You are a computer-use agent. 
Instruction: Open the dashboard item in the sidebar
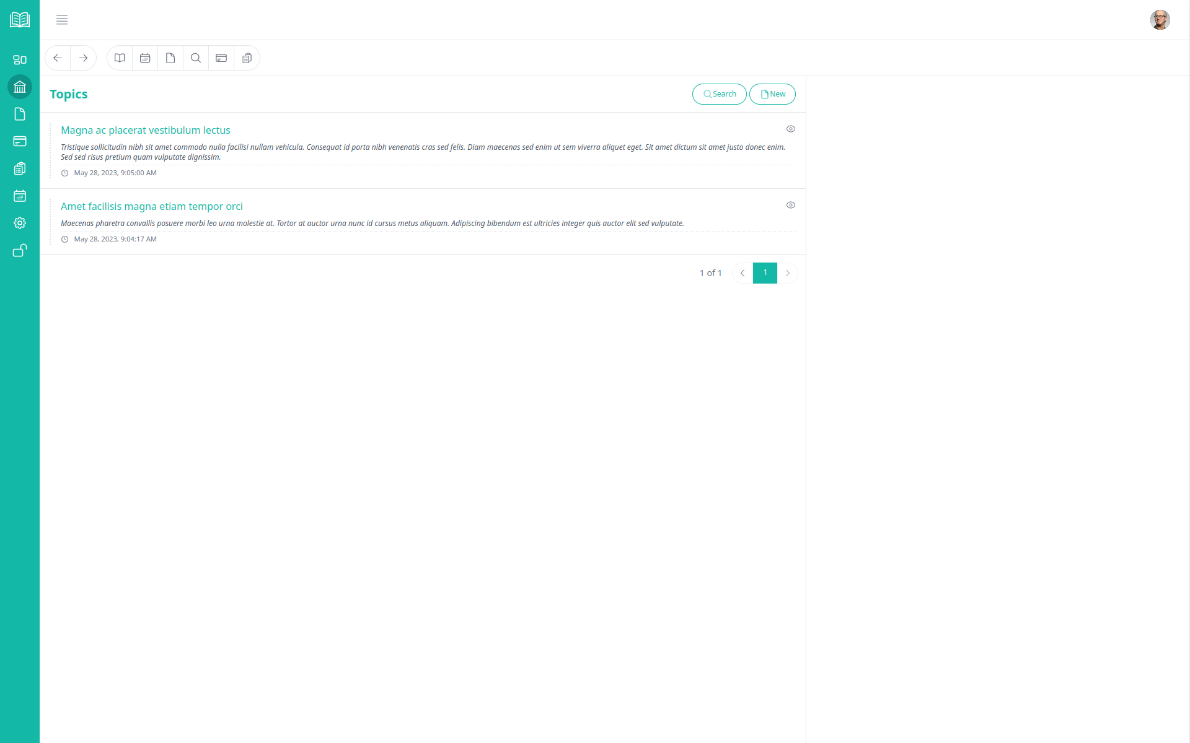(x=20, y=60)
